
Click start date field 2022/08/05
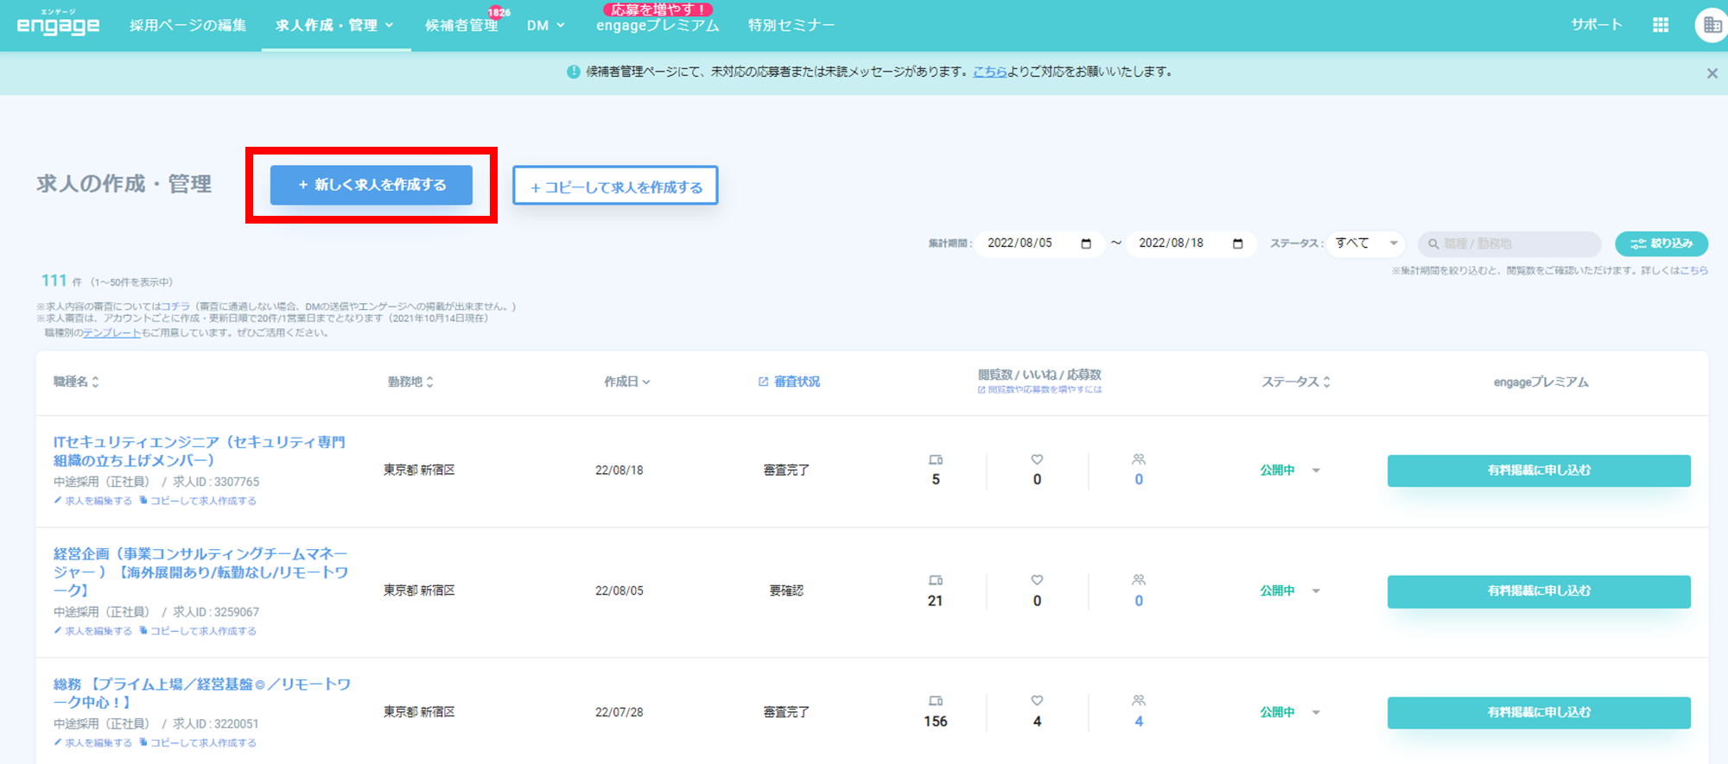[x=1039, y=243]
